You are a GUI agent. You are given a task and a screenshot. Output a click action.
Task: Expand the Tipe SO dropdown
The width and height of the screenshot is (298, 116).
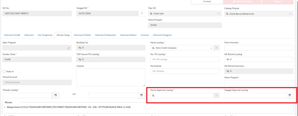point(219,14)
